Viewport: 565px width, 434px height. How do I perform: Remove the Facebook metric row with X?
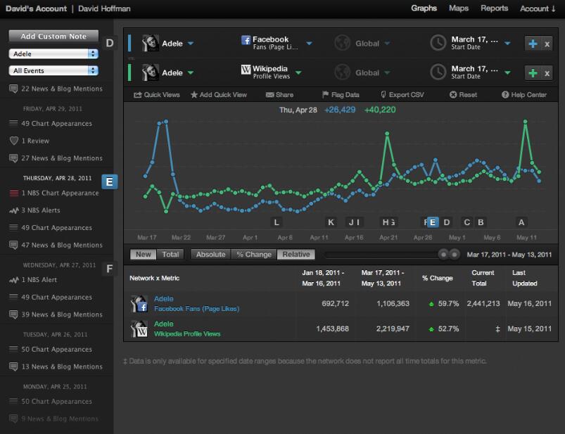point(547,44)
